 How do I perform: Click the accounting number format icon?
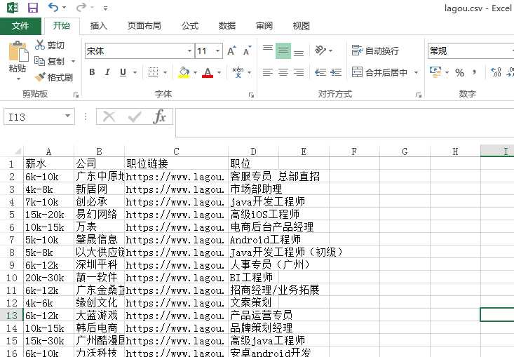435,72
